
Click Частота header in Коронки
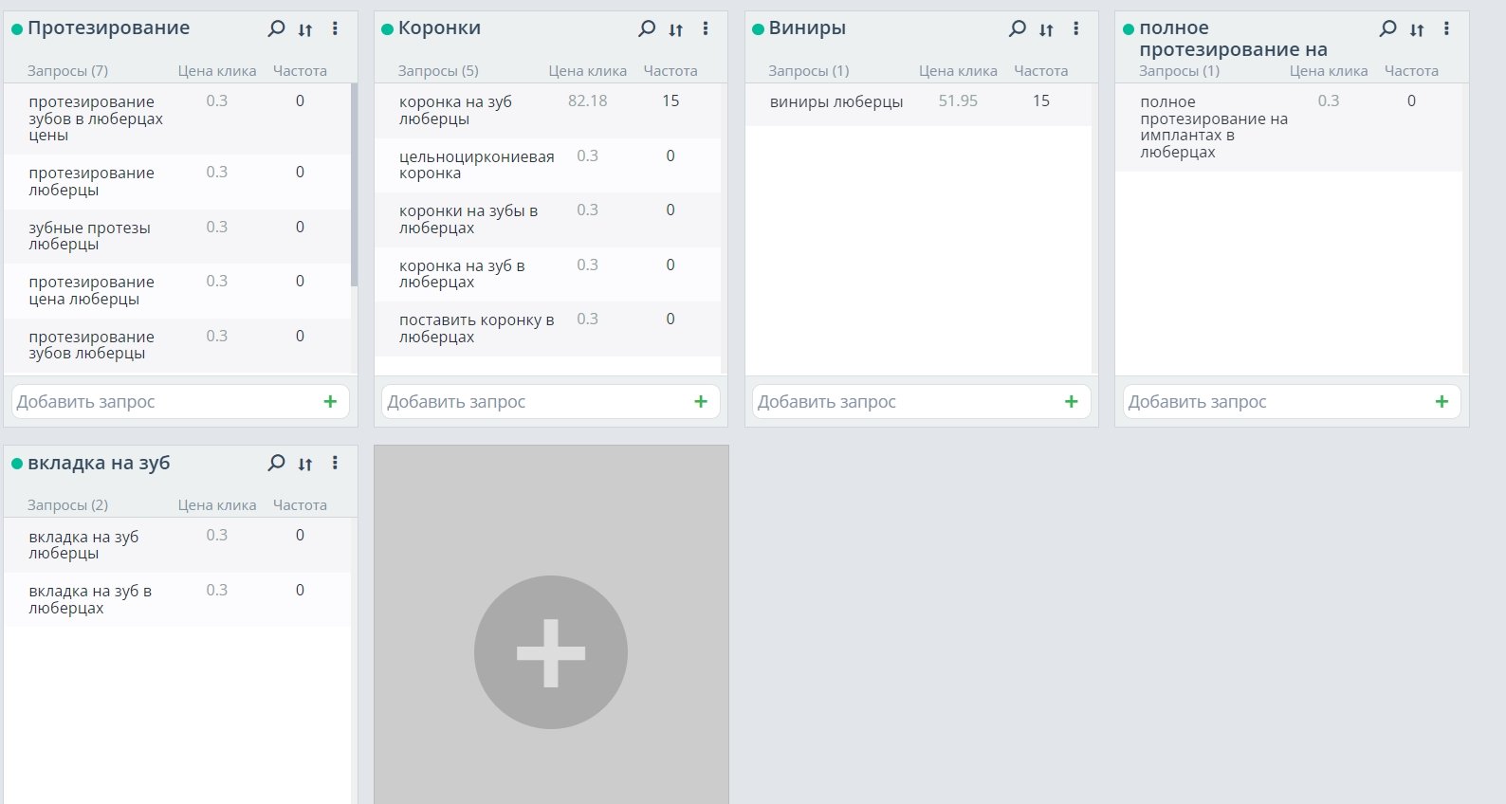(670, 71)
